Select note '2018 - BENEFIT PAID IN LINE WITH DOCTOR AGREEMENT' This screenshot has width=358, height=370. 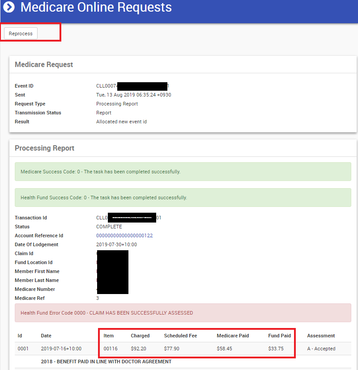tap(106, 362)
